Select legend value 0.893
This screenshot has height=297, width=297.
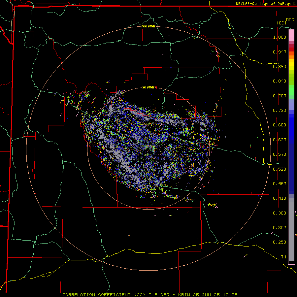[x=280, y=66]
